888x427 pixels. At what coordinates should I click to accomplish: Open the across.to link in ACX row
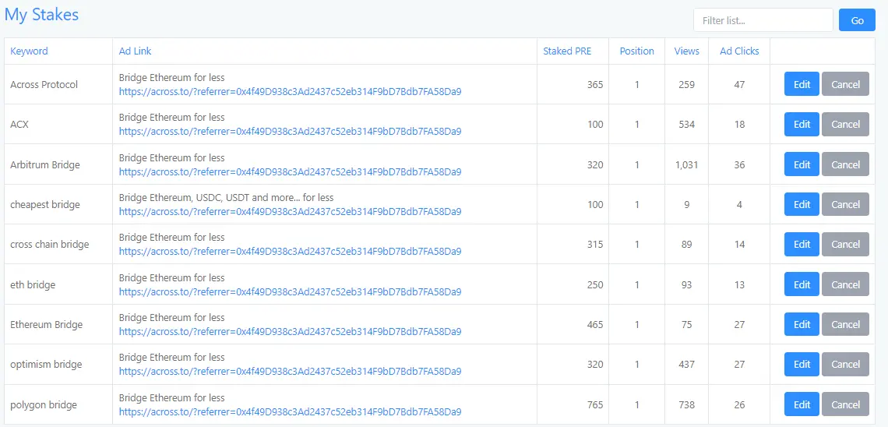pos(290,132)
